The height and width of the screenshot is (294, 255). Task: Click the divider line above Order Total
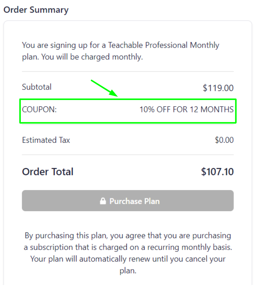[x=128, y=155]
